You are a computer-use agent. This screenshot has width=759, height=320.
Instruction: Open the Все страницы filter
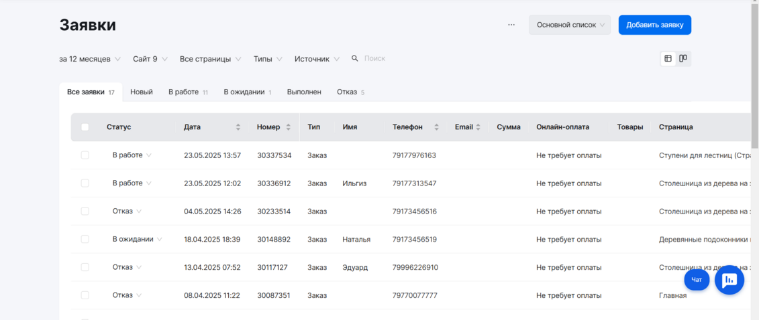coord(211,59)
